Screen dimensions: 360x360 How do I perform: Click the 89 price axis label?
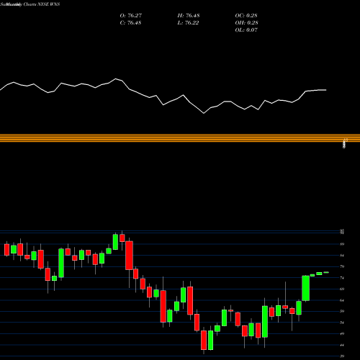[x=342, y=244]
